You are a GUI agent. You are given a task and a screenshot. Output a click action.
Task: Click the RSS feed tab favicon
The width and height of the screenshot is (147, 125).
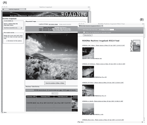click(80, 26)
